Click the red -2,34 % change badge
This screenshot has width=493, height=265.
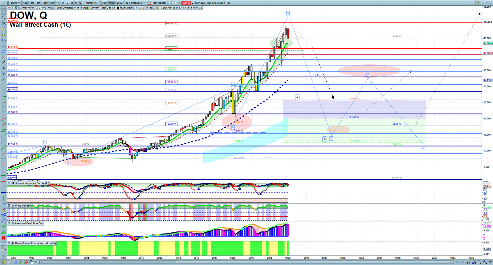(186, 3)
